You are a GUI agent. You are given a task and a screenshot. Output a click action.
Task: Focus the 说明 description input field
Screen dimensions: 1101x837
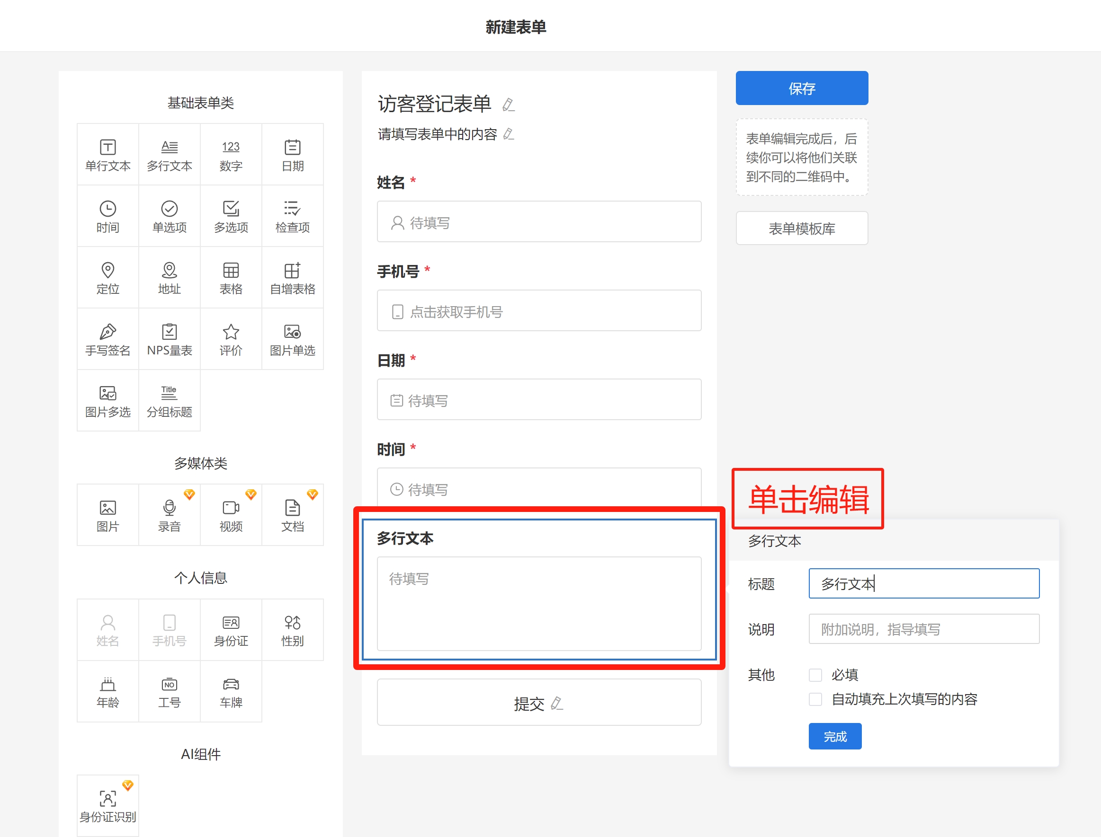[923, 629]
